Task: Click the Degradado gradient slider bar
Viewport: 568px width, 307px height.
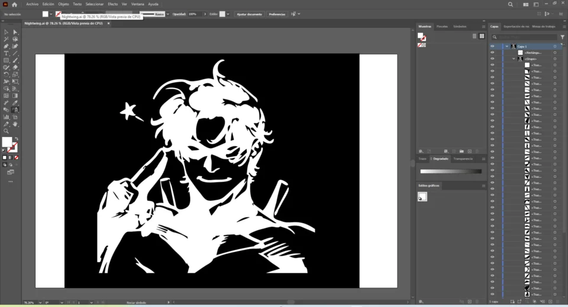Action: (451, 171)
